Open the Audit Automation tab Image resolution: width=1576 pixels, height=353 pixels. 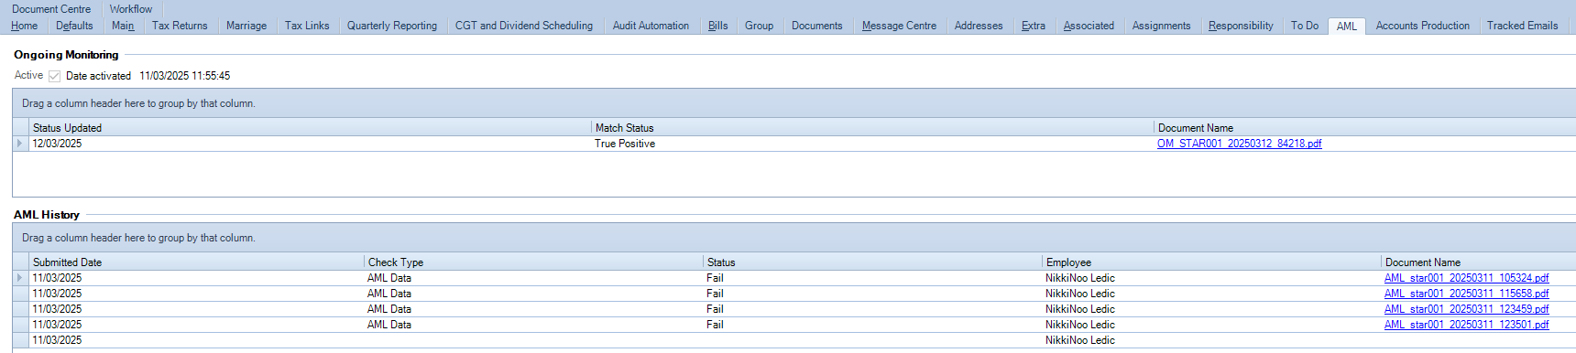tap(651, 26)
